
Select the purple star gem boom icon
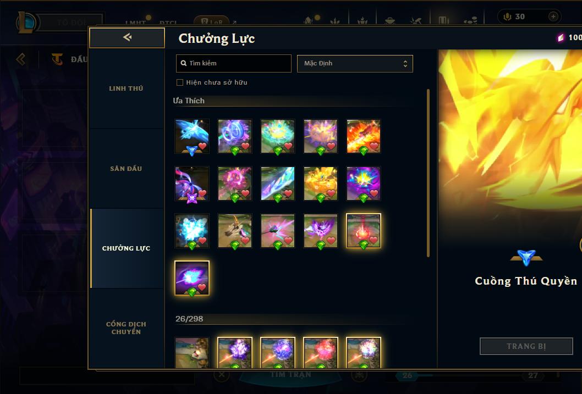click(x=192, y=184)
